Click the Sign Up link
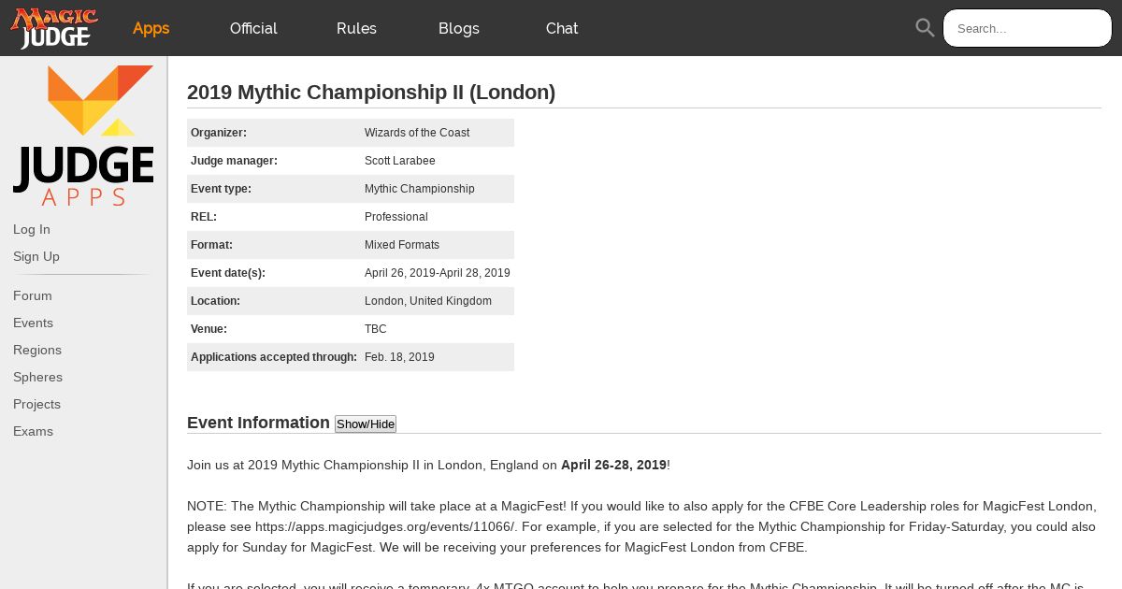Image resolution: width=1122 pixels, height=589 pixels. [x=36, y=256]
